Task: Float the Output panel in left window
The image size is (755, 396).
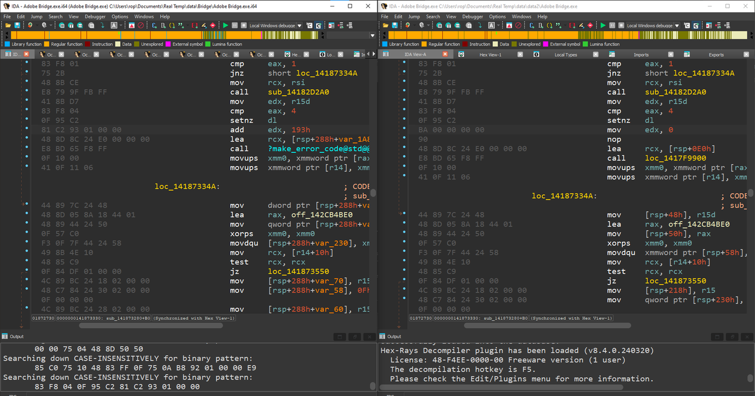Action: 354,336
